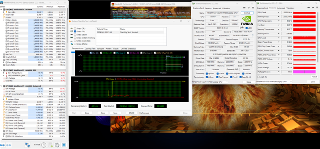Open GPU Load sensor dropdown arrow
This screenshot has width=320, height=149.
(x=279, y=38)
